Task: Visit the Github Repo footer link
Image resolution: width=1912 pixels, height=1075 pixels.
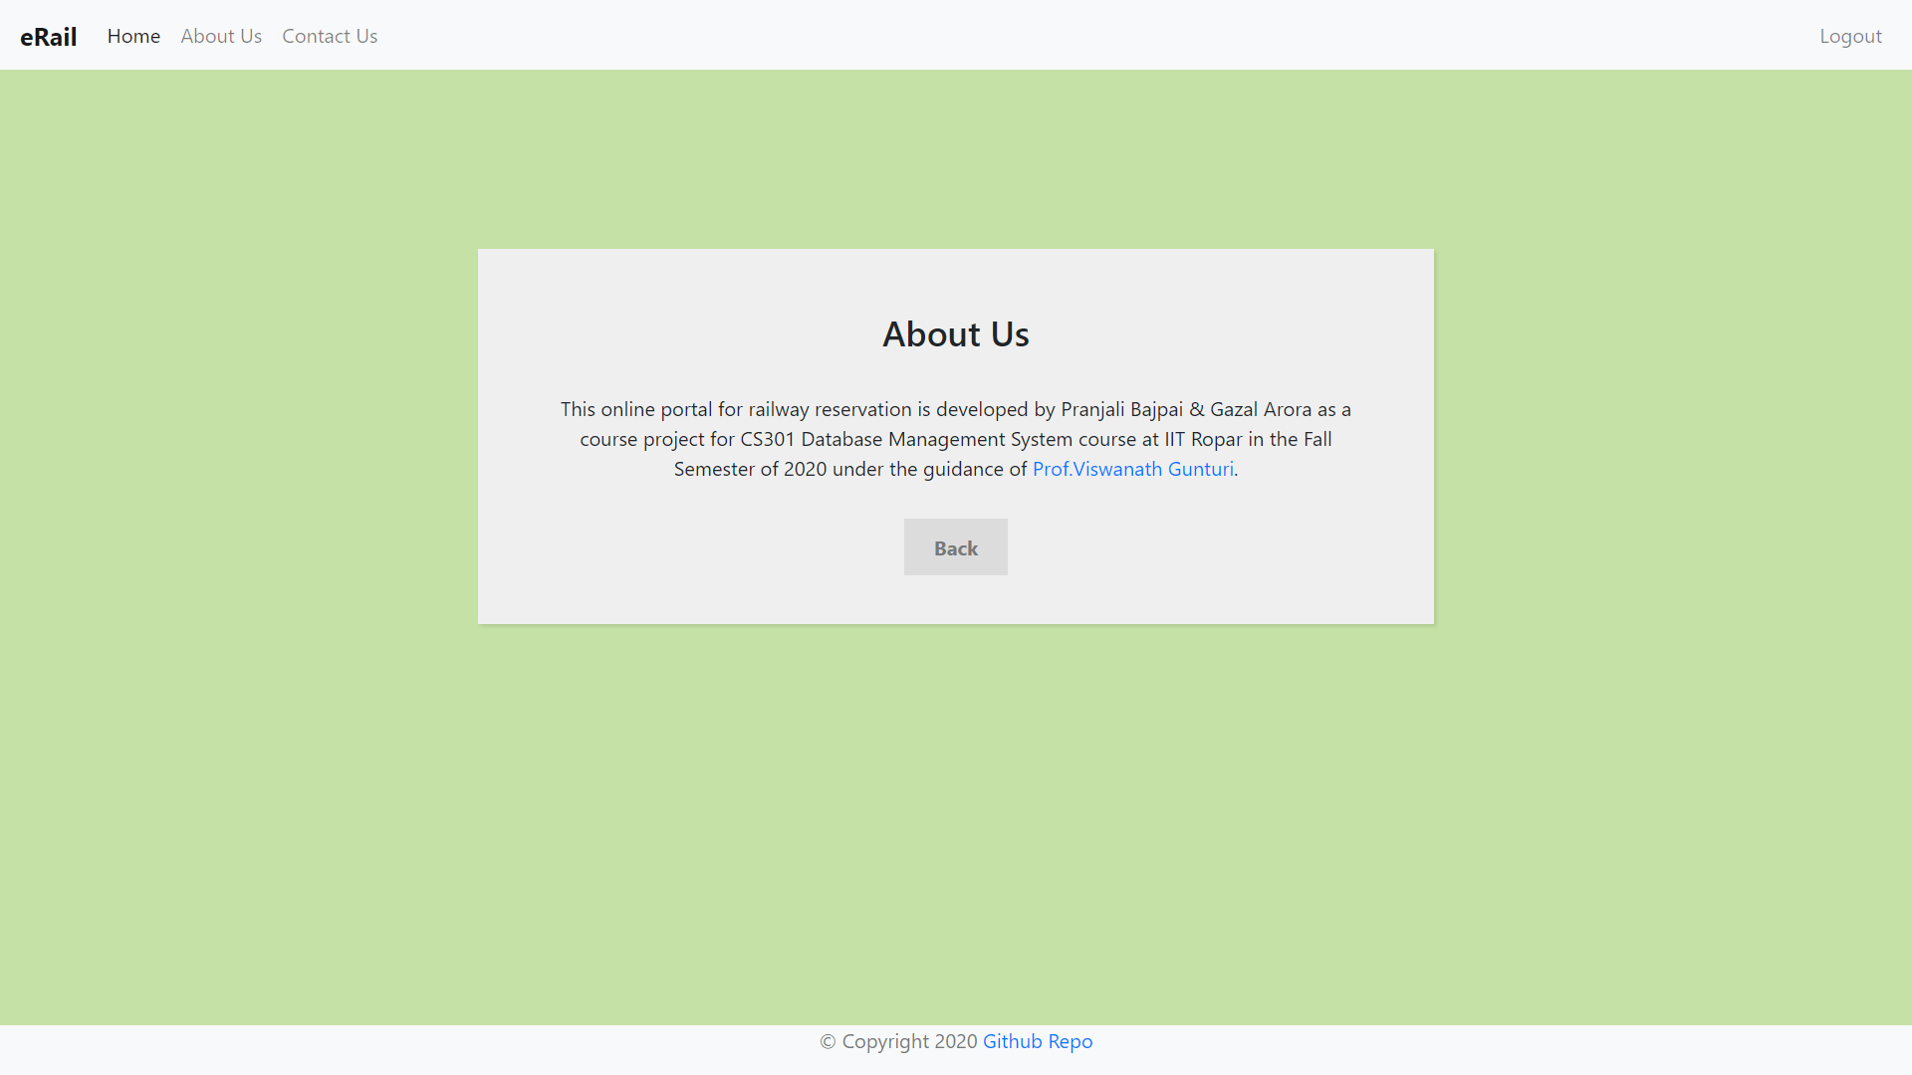Action: click(1037, 1041)
